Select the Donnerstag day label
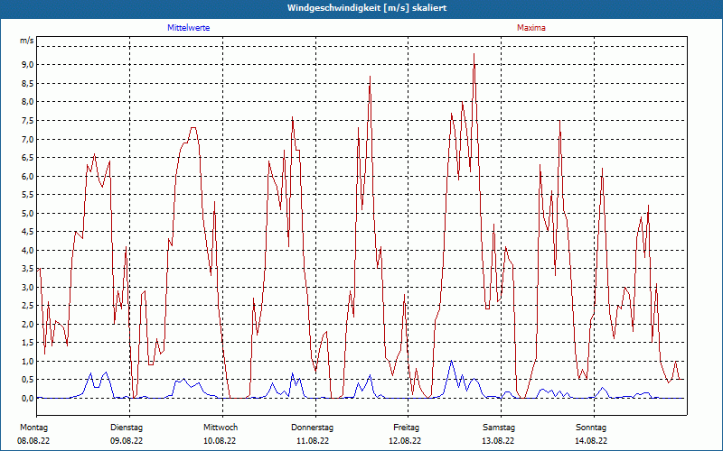The image size is (723, 451). [x=312, y=428]
